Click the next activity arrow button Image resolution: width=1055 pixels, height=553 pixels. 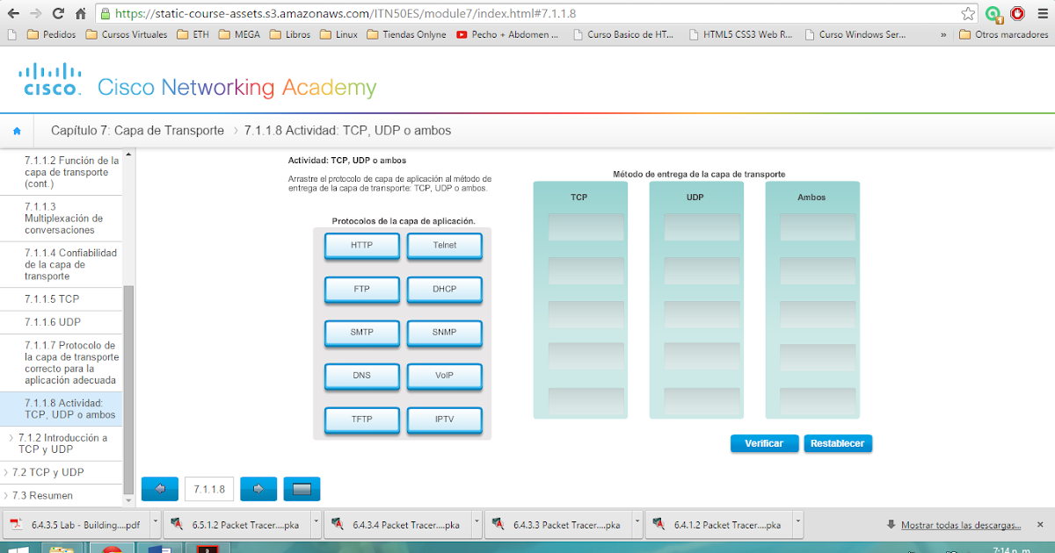point(258,488)
